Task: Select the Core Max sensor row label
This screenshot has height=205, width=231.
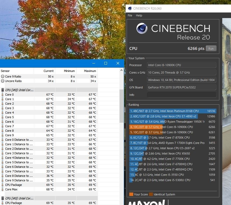Action: tap(11, 189)
